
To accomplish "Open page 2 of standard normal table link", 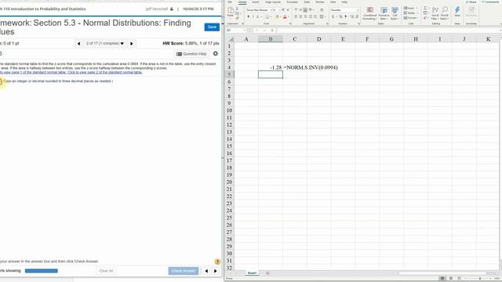I will 104,72.
